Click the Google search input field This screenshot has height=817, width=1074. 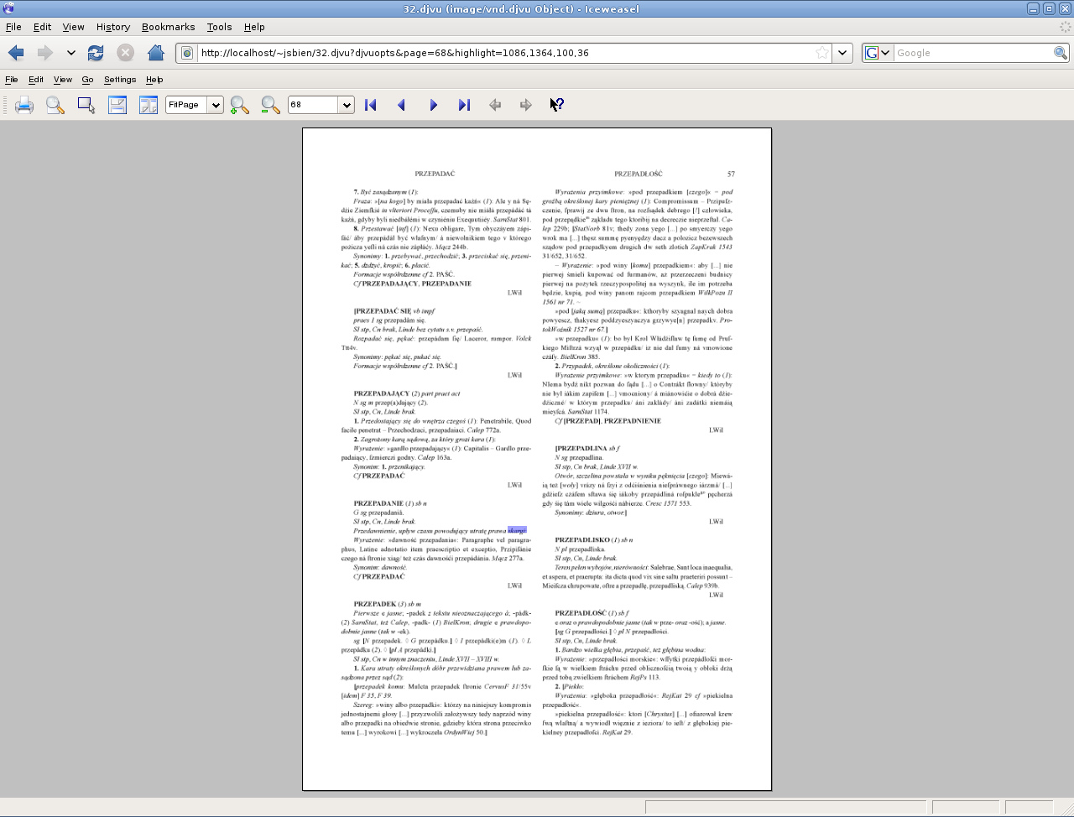pos(973,53)
